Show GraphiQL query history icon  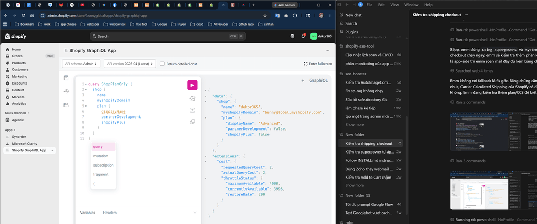(66, 91)
